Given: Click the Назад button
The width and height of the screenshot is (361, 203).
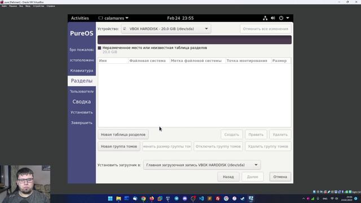Looking at the screenshot, I should (228, 176).
